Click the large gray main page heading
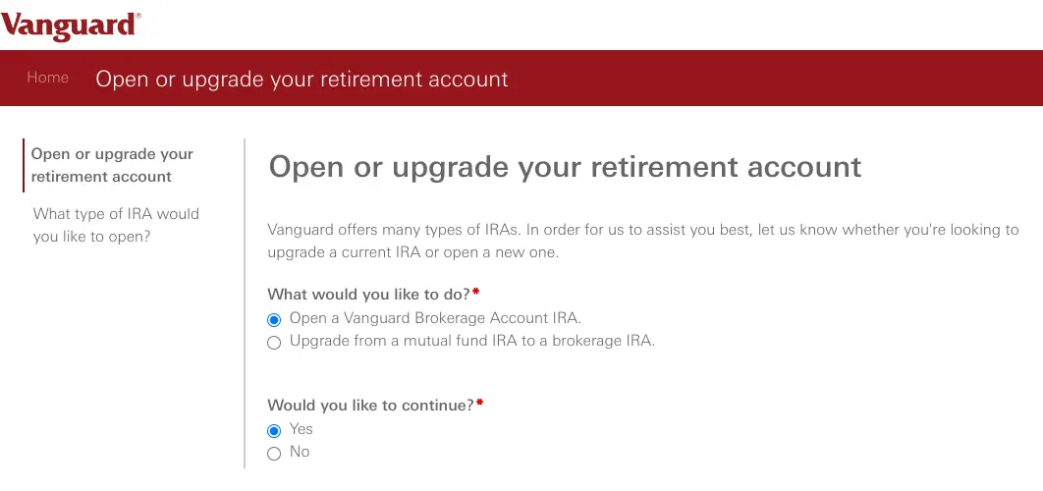 click(x=565, y=167)
